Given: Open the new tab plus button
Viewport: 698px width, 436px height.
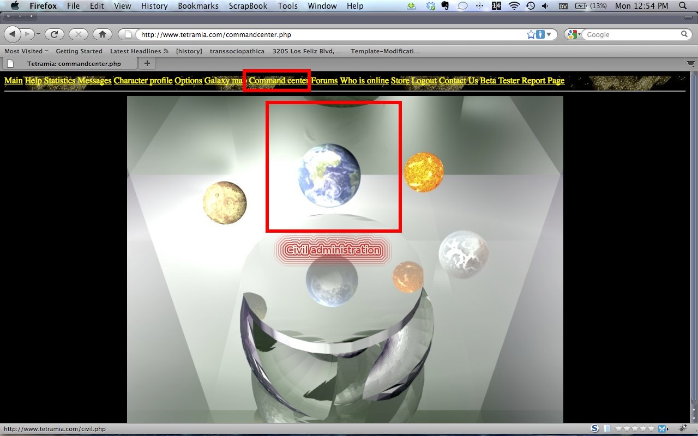Looking at the screenshot, I should click(147, 64).
